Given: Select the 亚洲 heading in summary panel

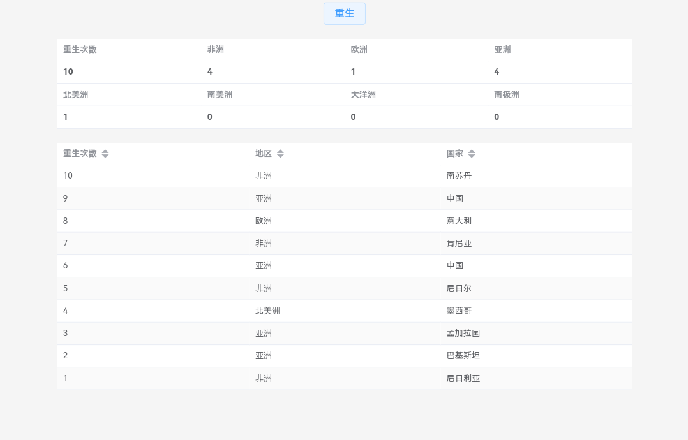Looking at the screenshot, I should click(x=502, y=50).
